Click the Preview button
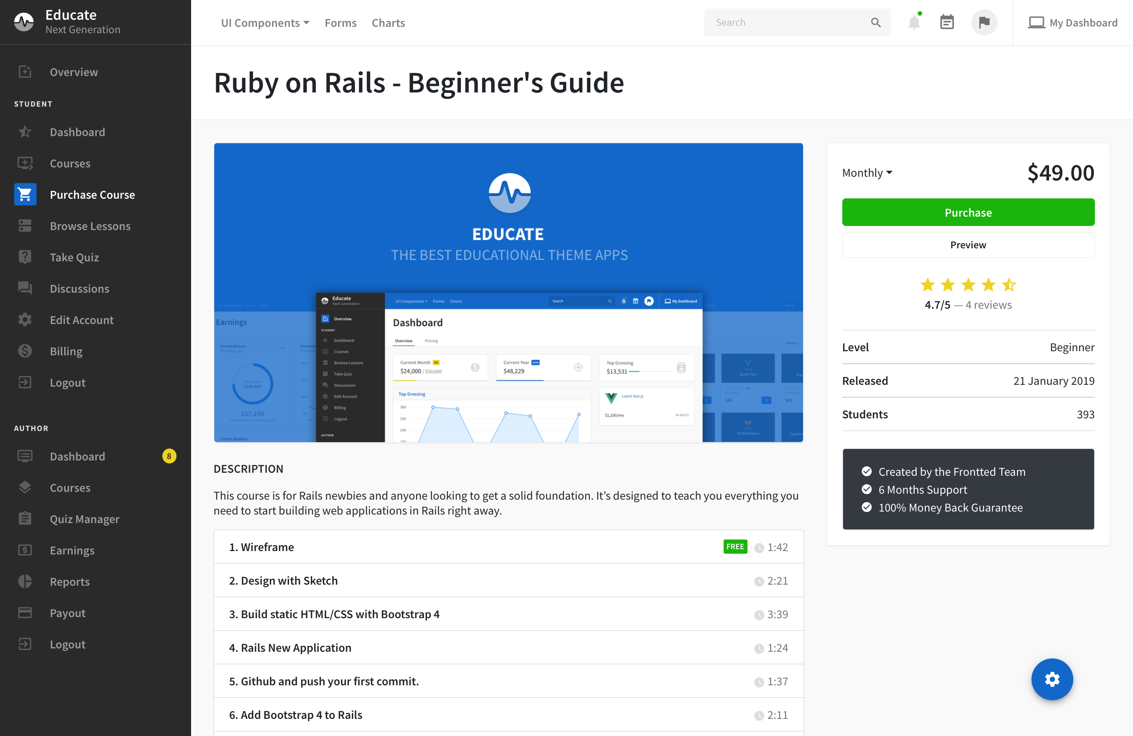The width and height of the screenshot is (1133, 736). 968,245
